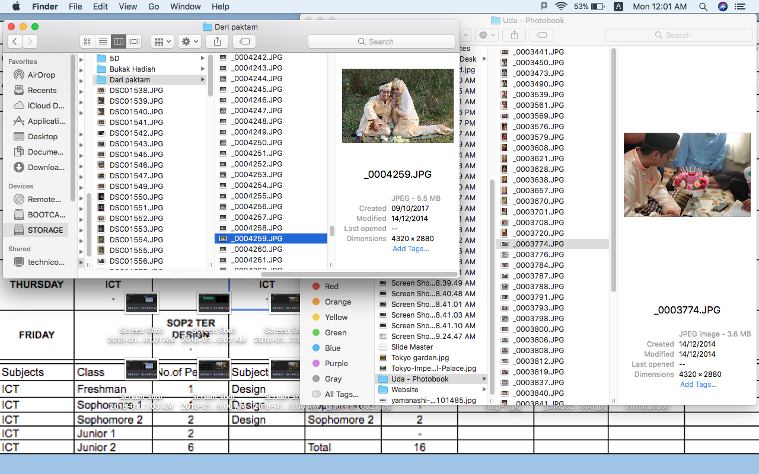The height and width of the screenshot is (474, 759).
Task: Expand the Bukak Hadiah folder arrow
Action: [202, 69]
